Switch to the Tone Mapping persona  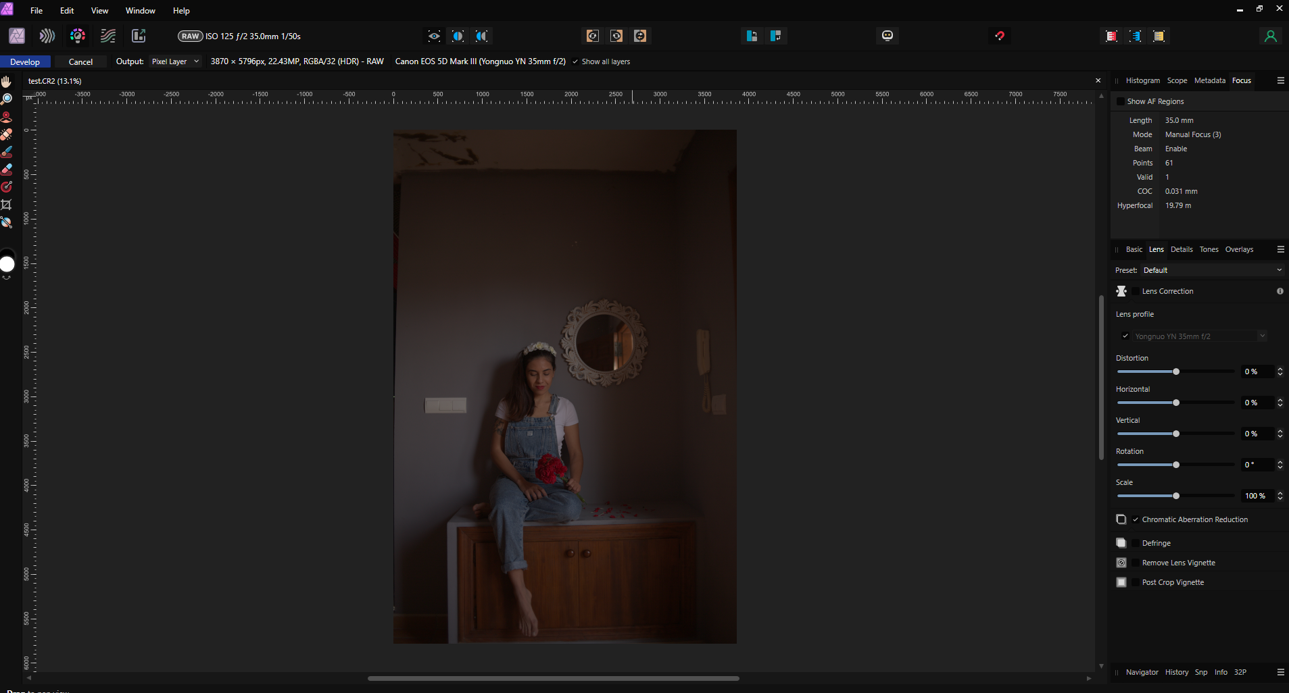coord(108,36)
